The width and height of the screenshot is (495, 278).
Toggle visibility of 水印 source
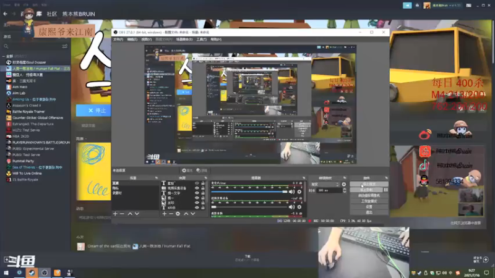click(x=197, y=203)
